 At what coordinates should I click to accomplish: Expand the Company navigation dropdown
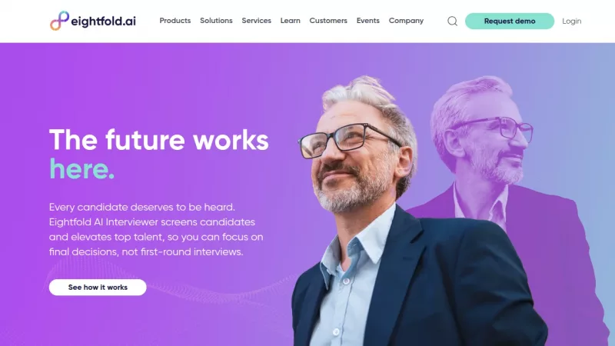tap(406, 21)
